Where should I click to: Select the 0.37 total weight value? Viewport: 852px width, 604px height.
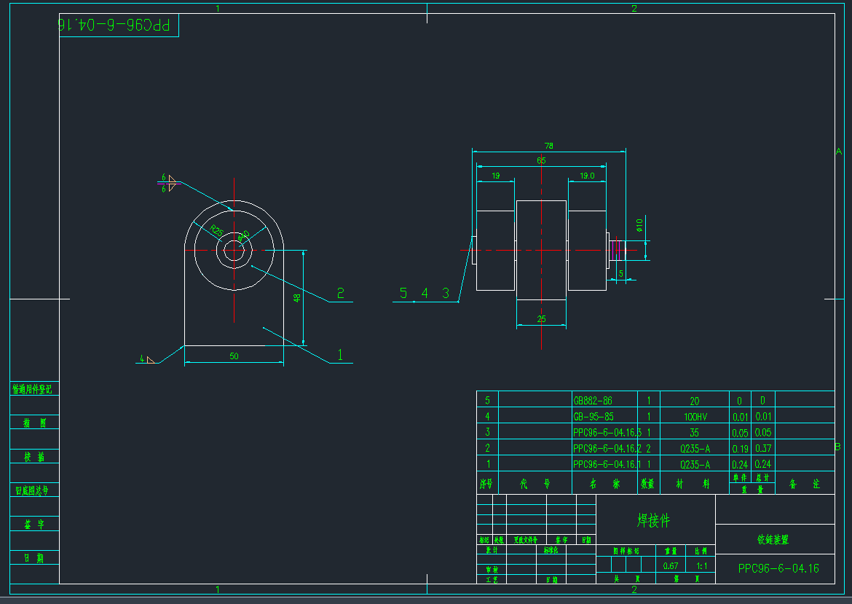coord(763,449)
